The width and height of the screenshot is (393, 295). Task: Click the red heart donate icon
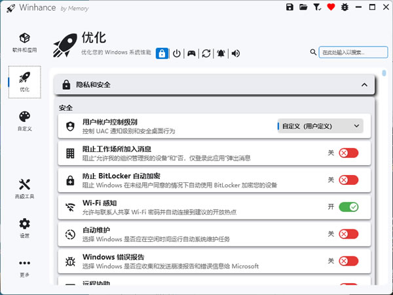331,7
